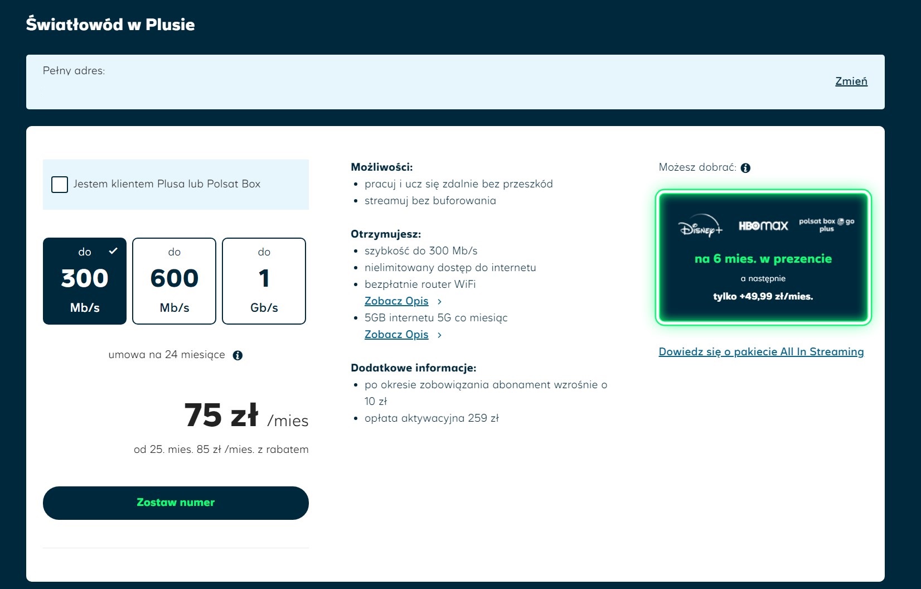
Task: Click info icon beside 'Możesz dobrać'
Action: point(745,168)
